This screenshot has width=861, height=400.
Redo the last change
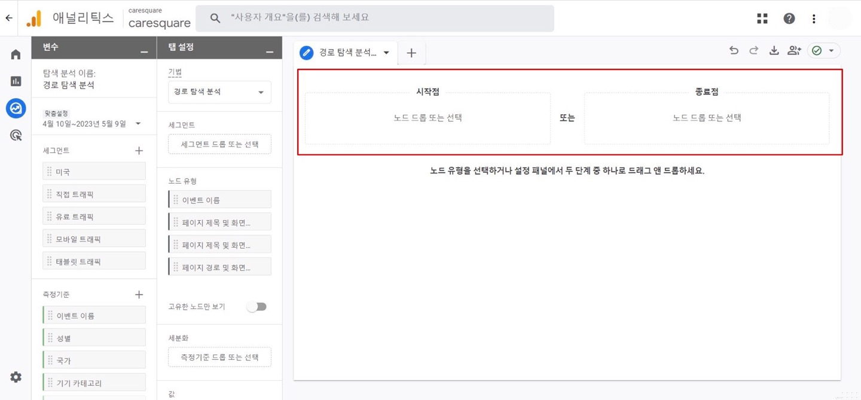pyautogui.click(x=754, y=51)
